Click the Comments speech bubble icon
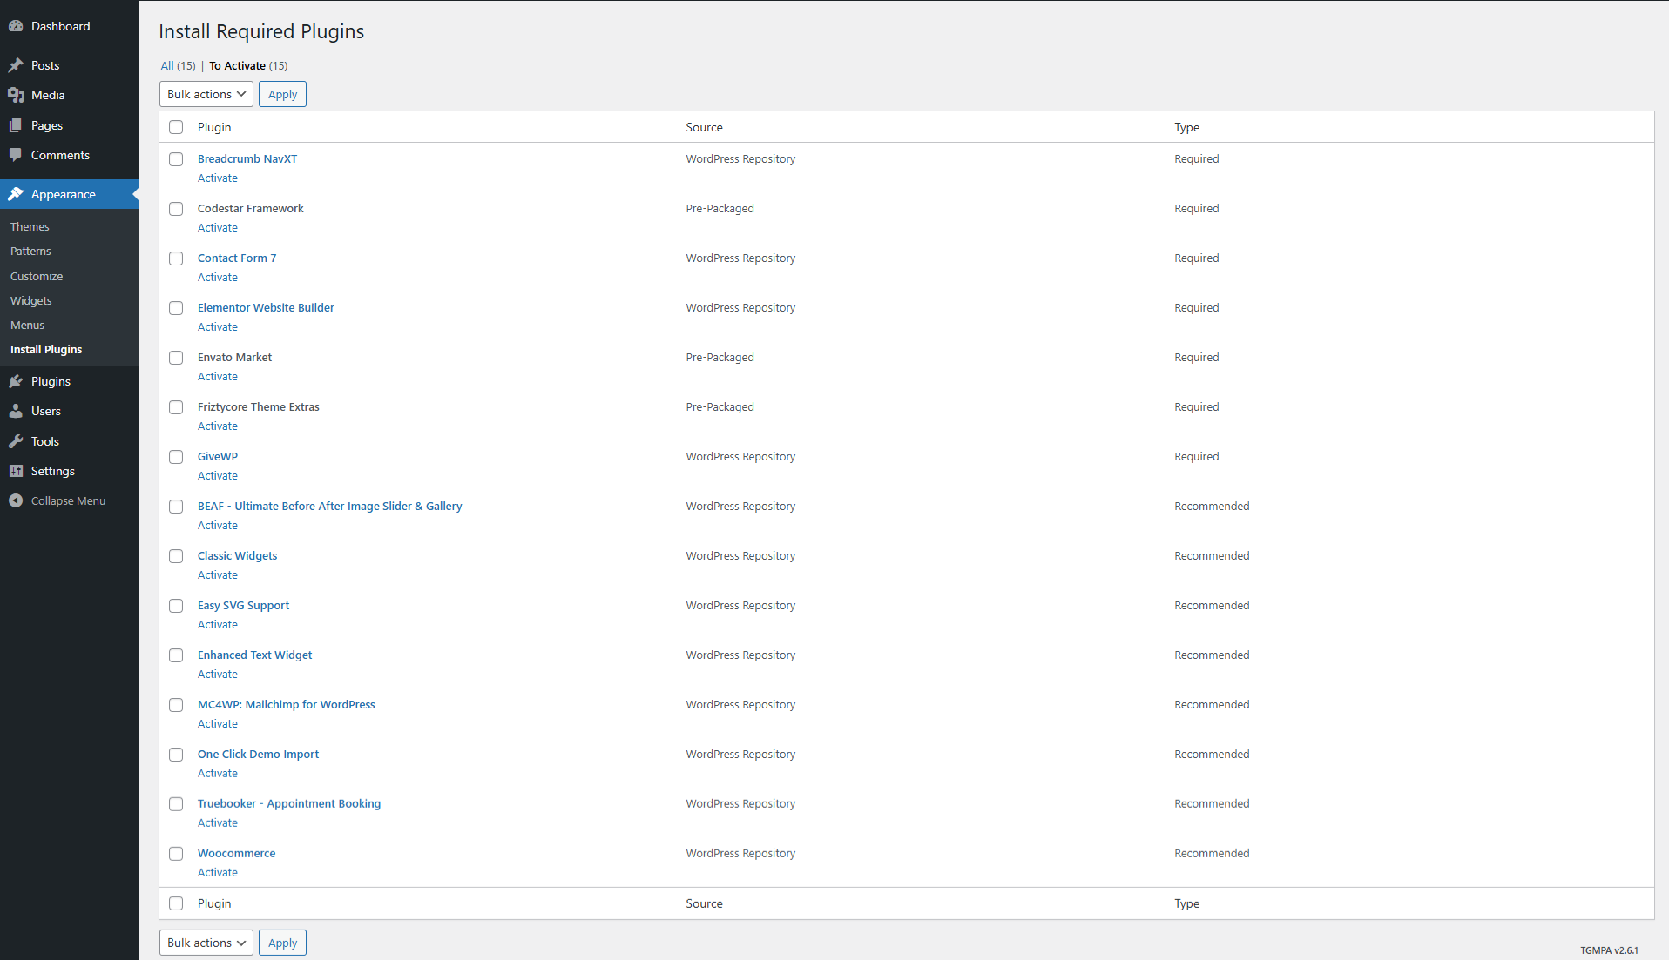 tap(16, 155)
